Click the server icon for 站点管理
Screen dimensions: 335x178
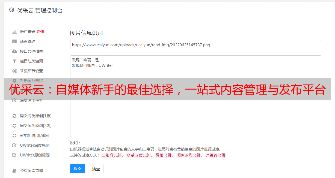[14, 41]
